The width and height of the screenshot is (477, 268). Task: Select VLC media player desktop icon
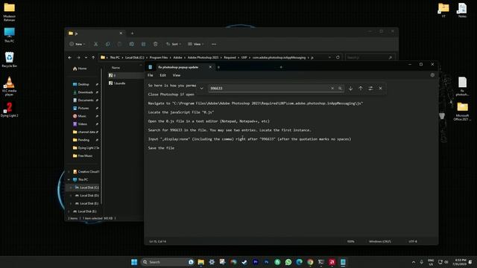[9, 86]
